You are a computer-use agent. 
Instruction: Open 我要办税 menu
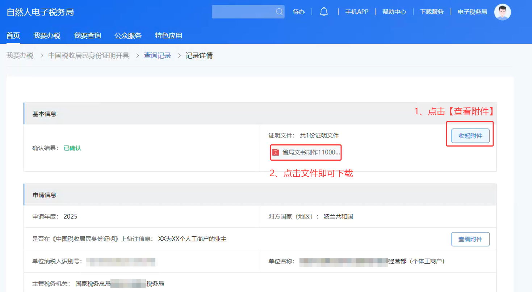[x=47, y=35]
